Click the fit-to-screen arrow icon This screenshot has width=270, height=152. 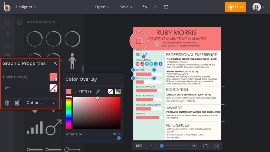coord(206,146)
